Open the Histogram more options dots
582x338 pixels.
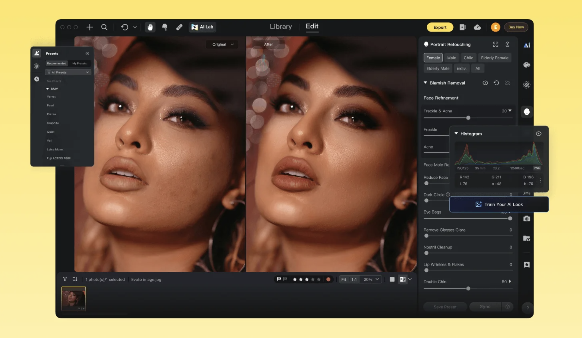540,180
